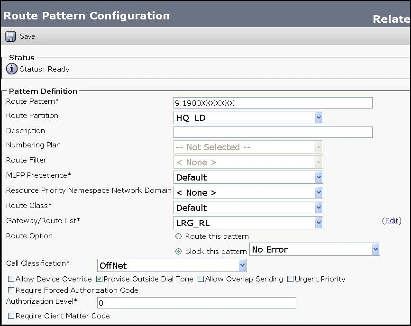This screenshot has width=411, height=326.
Task: Expand the Route Class dropdown
Action: (x=248, y=208)
